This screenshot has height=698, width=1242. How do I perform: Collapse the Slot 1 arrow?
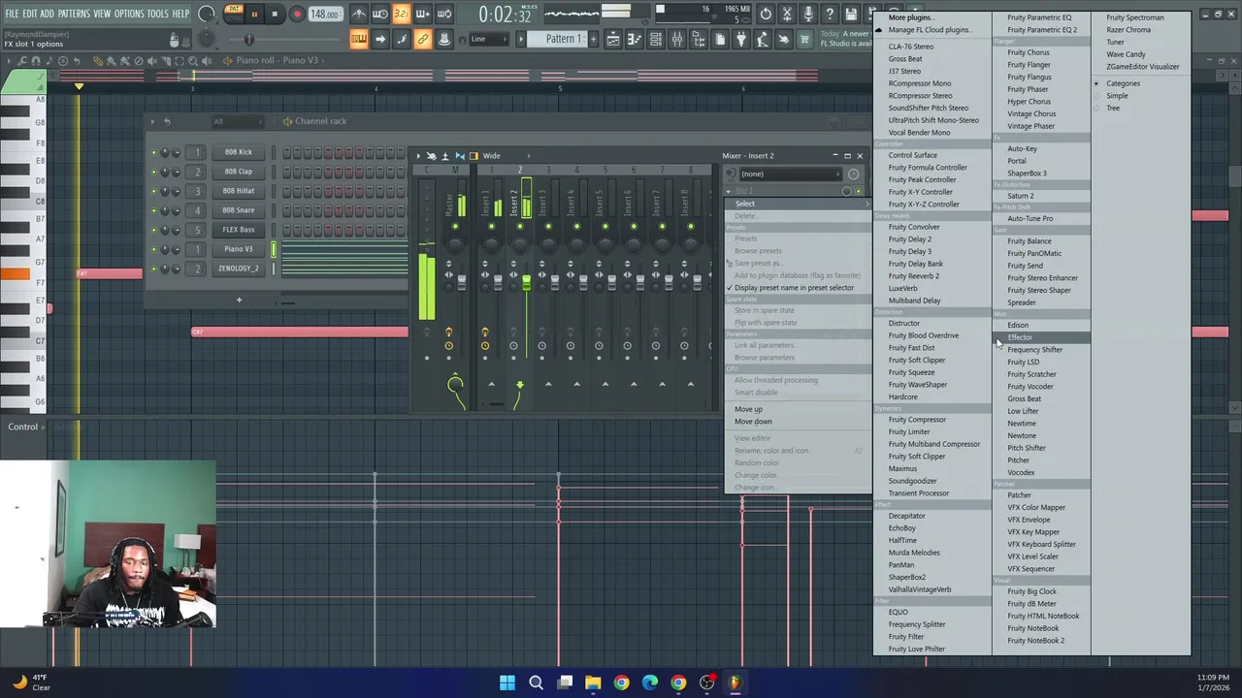(729, 192)
